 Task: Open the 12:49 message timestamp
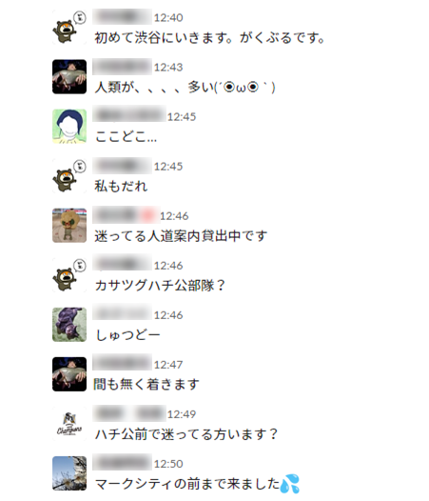click(x=182, y=414)
